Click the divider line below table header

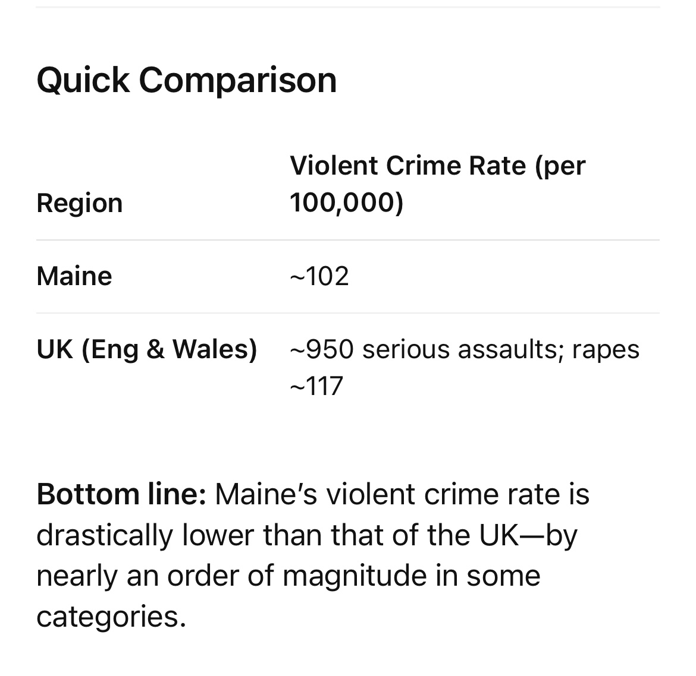click(x=347, y=240)
